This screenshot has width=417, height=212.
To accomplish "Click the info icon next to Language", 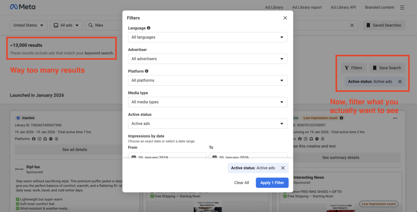I will (x=149, y=28).
